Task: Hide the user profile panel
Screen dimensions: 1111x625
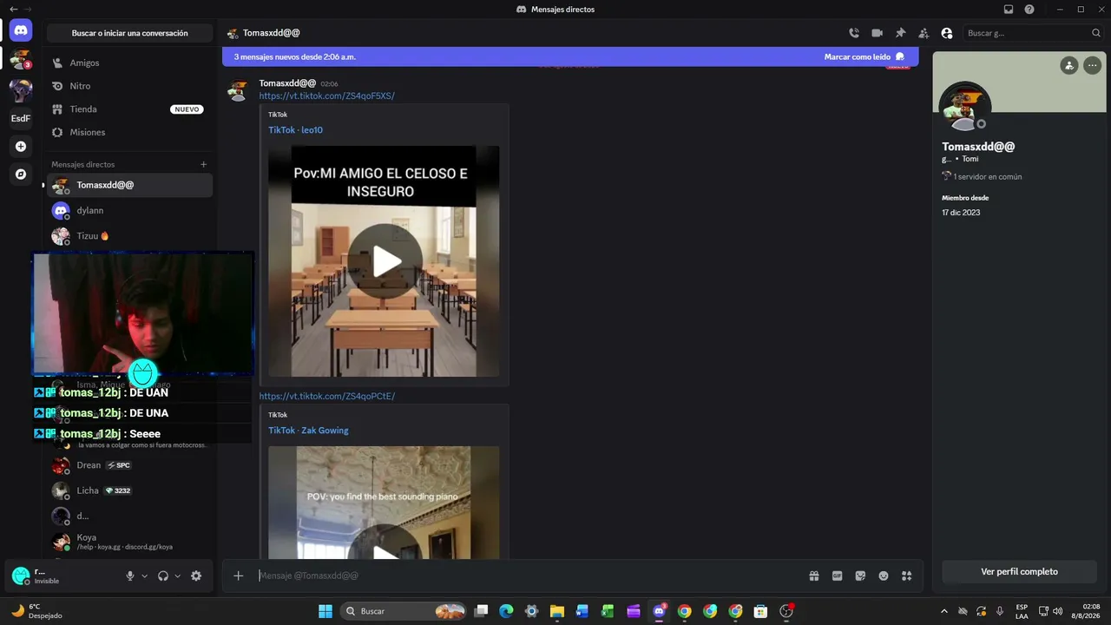Action: pos(947,33)
